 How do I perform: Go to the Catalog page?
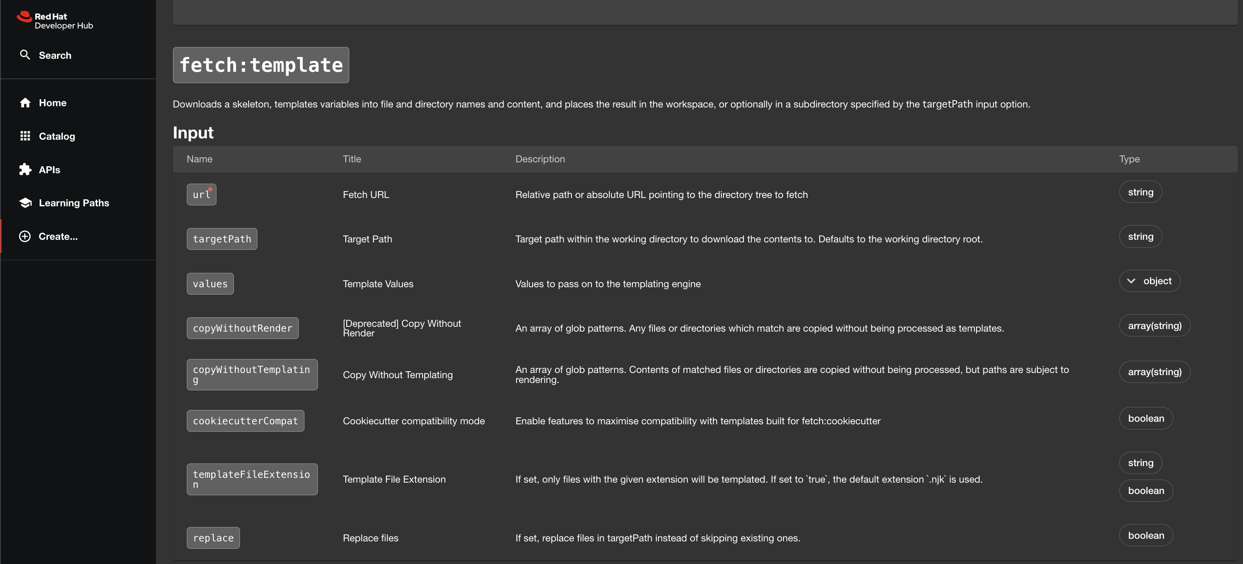tap(57, 136)
